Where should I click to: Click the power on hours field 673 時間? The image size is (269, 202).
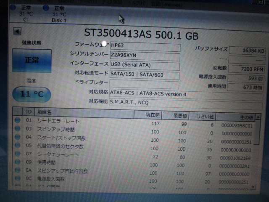click(x=245, y=88)
